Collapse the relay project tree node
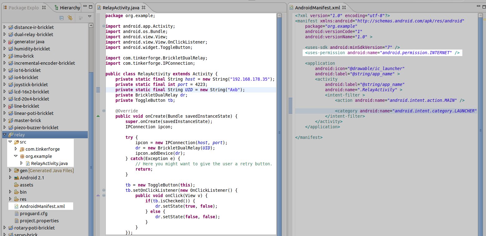This screenshot has height=236, width=486. tap(4, 135)
